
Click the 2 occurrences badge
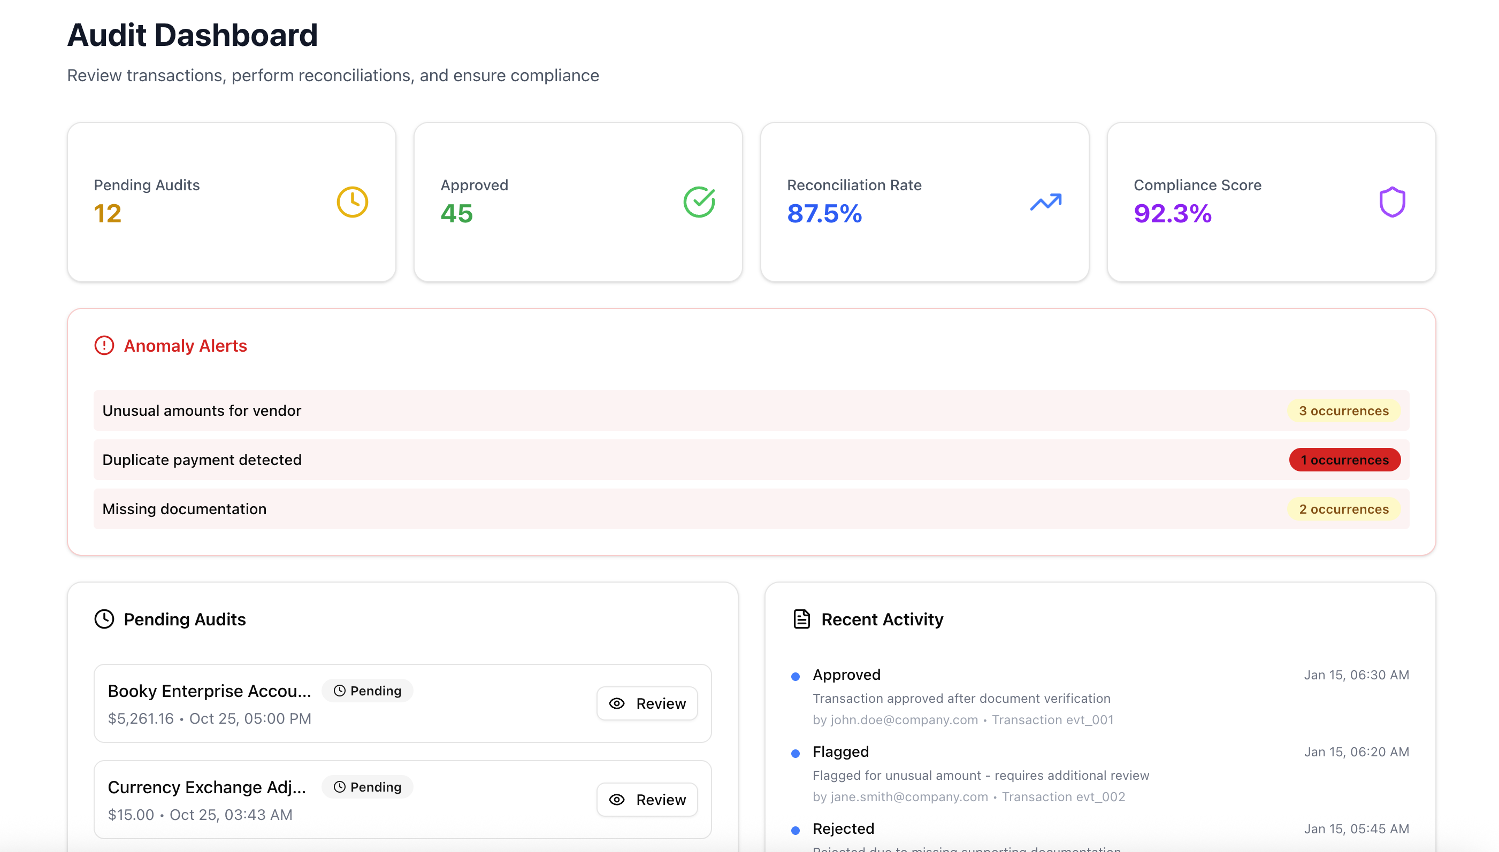click(1343, 509)
